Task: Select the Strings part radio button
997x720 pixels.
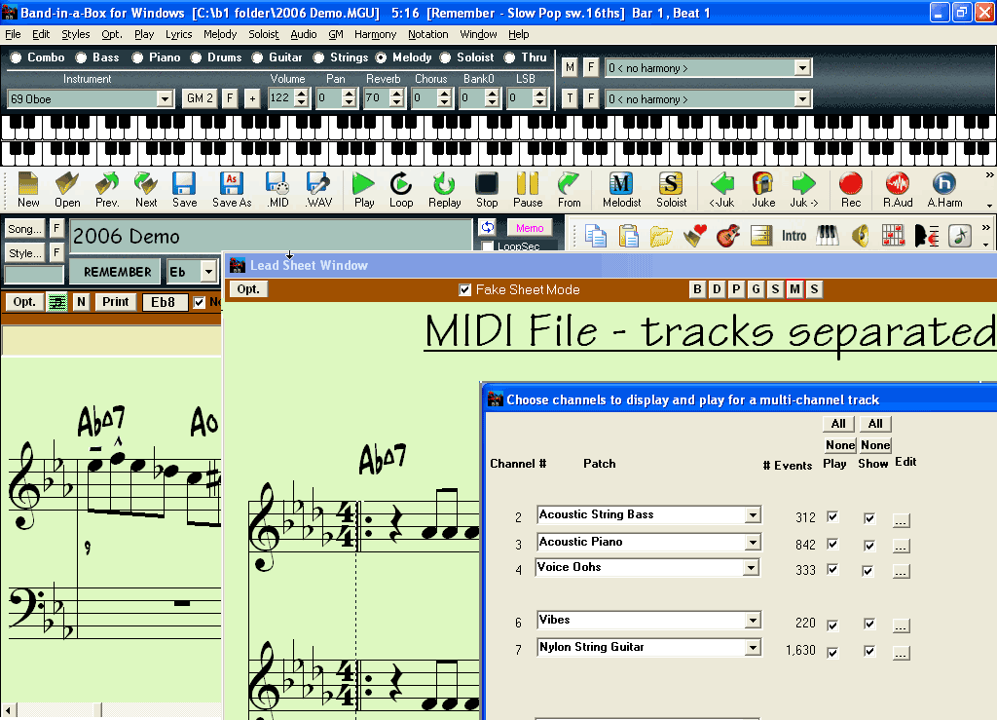Action: 318,57
